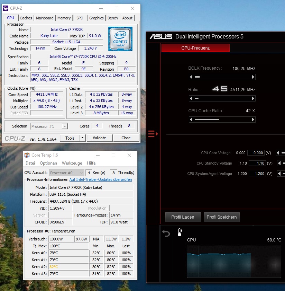The image size is (285, 291).
Task: Decrease CPU Core Voltage with left arrow
Action: (x=278, y=153)
